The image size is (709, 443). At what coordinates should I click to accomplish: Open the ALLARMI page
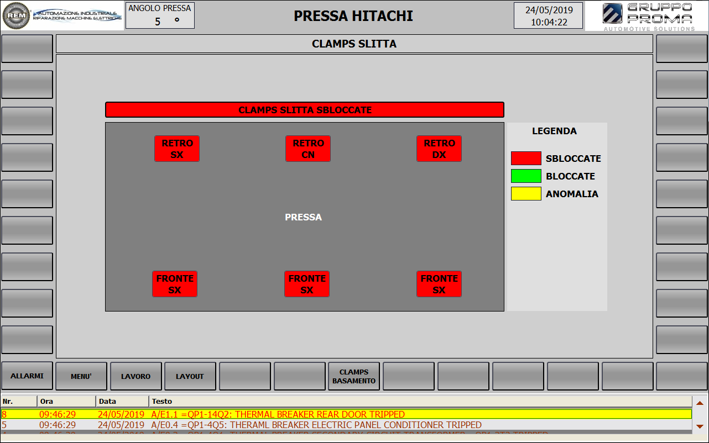coord(27,376)
